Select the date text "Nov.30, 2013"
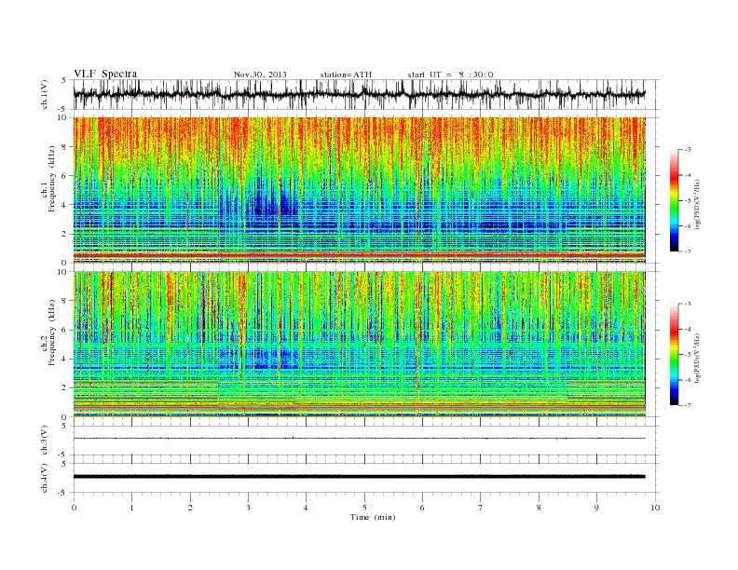738x570 pixels. (x=260, y=75)
